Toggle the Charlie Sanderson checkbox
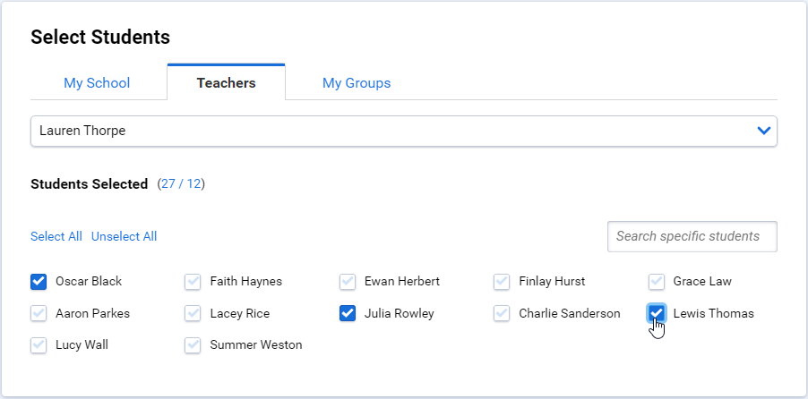Viewport: 808px width, 399px height. [x=502, y=313]
